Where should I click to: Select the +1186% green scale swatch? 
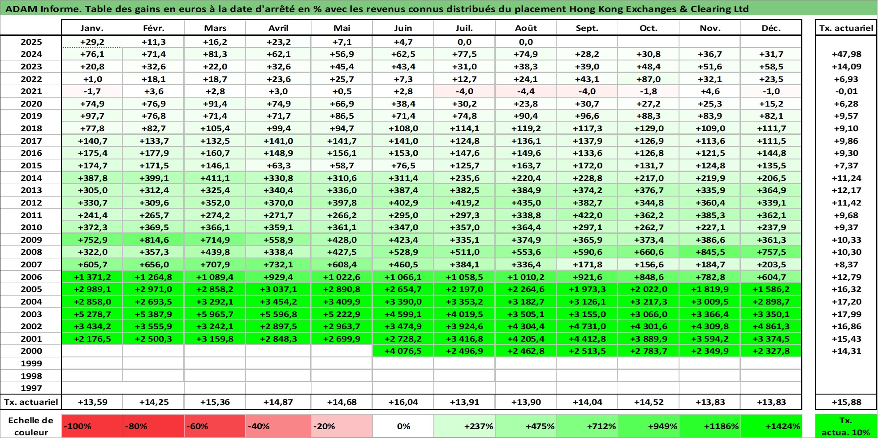click(710, 426)
